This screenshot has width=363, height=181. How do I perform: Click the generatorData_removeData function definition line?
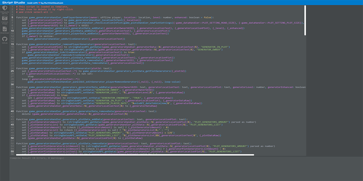(87, 111)
